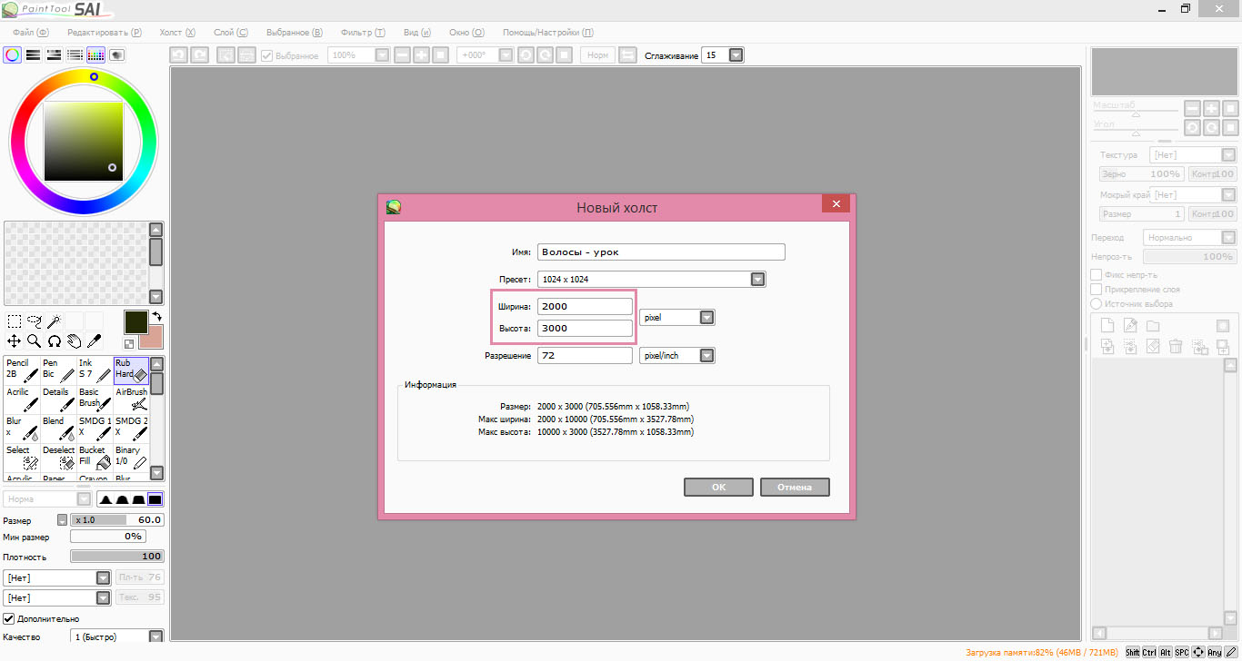Image resolution: width=1242 pixels, height=661 pixels.
Task: Enable the Фикс непр-ть checkbox
Action: click(1097, 274)
